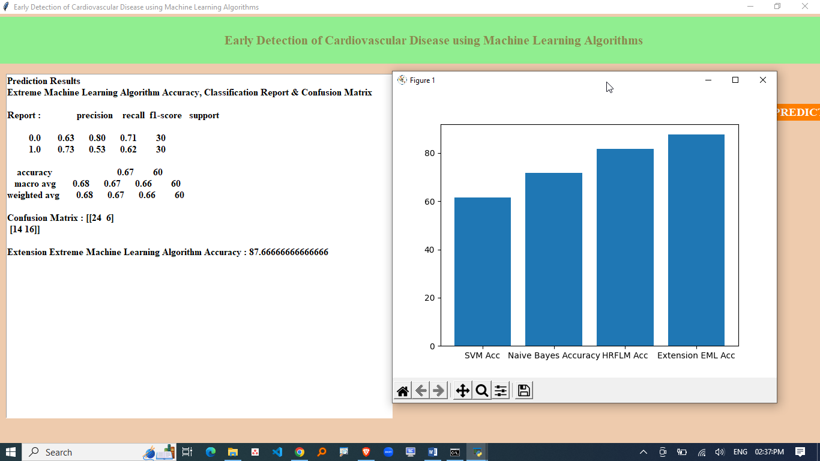Click inside the Prediction Results text area
Screen dimensions: 820x461
click(x=198, y=330)
